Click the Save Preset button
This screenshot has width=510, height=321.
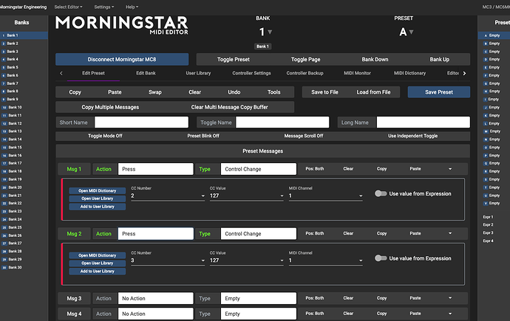pyautogui.click(x=438, y=92)
